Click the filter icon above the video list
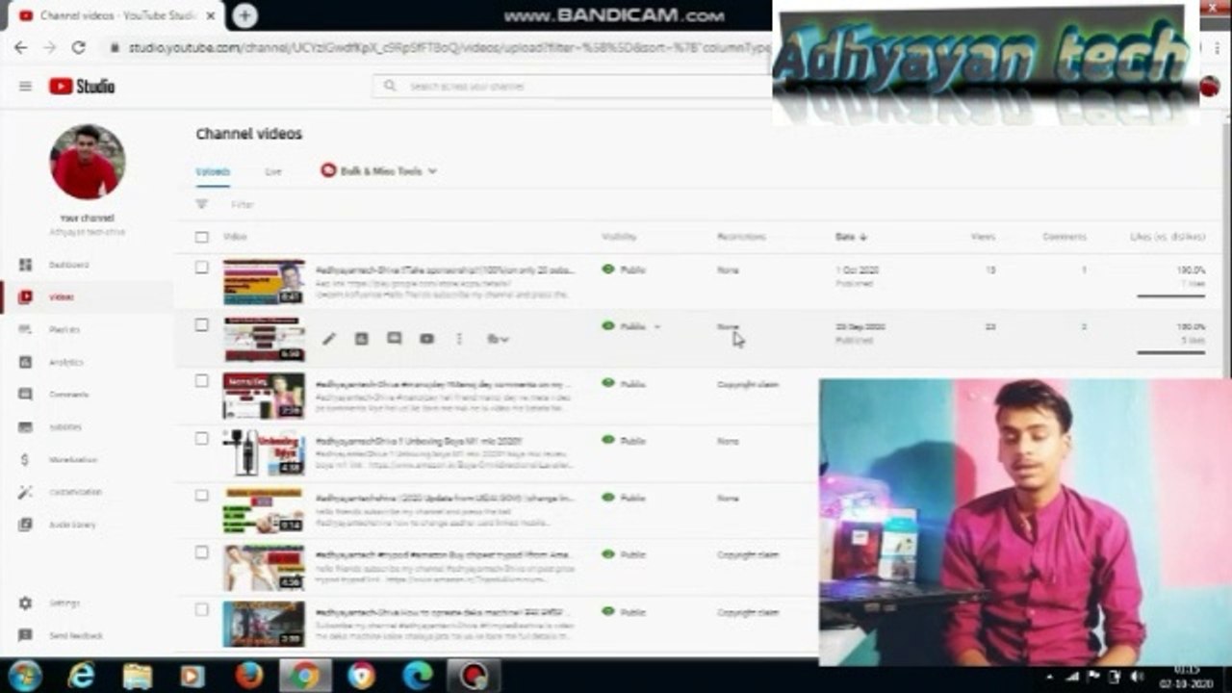The width and height of the screenshot is (1232, 693). (x=202, y=204)
